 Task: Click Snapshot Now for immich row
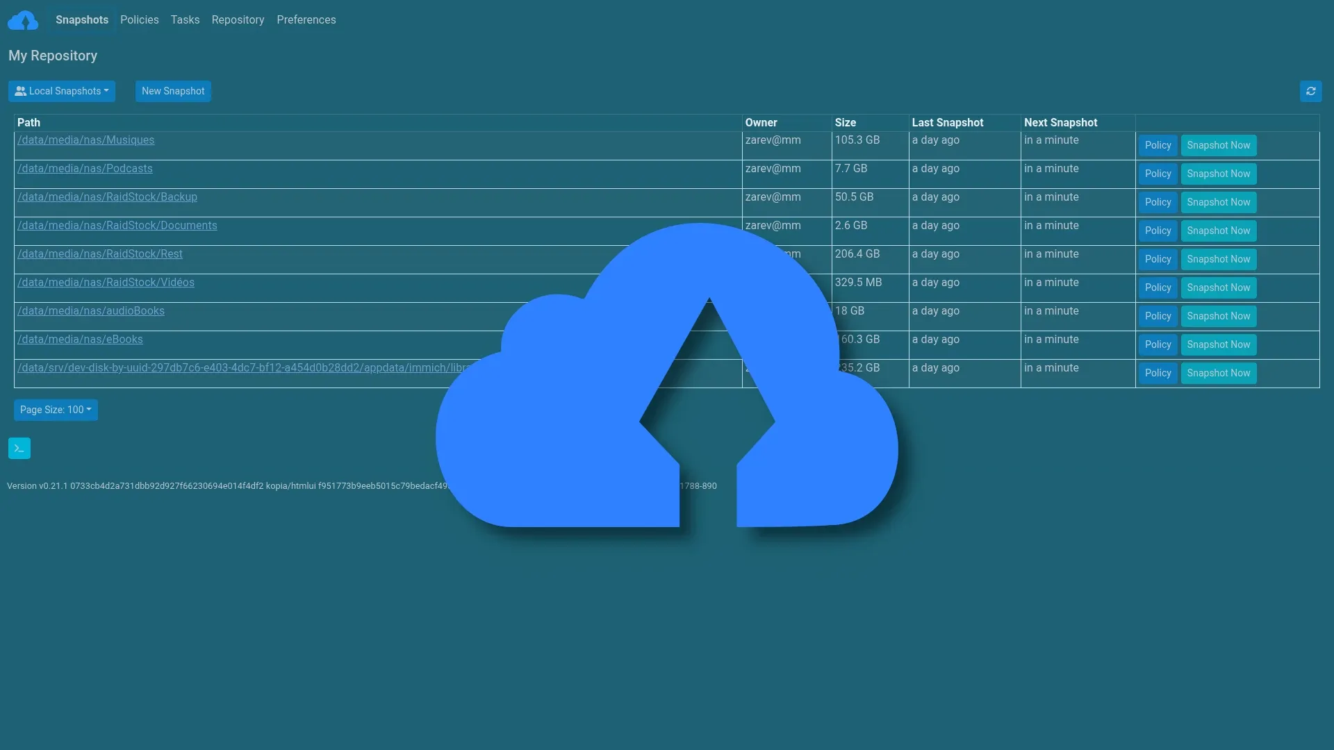click(1219, 373)
